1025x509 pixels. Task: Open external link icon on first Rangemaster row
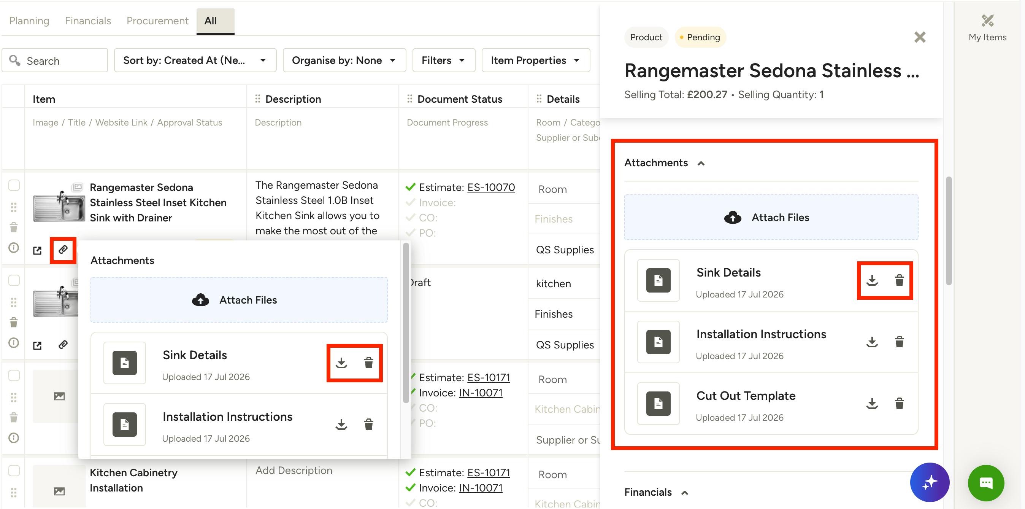click(x=37, y=251)
